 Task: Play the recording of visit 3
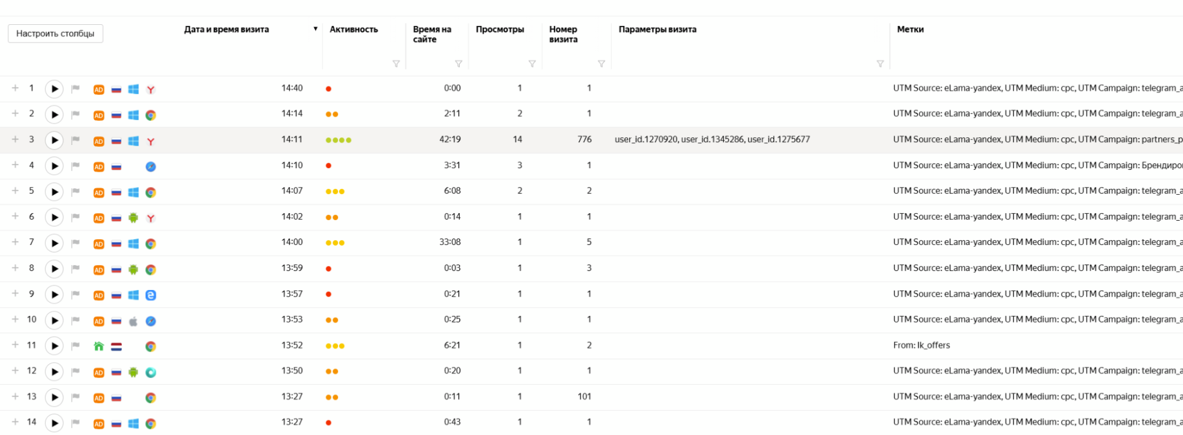(x=54, y=140)
